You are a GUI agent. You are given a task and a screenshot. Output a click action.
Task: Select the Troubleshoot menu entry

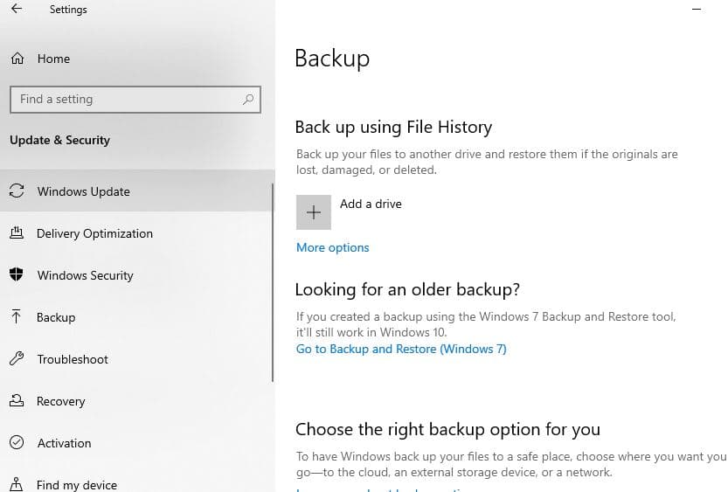point(73,359)
